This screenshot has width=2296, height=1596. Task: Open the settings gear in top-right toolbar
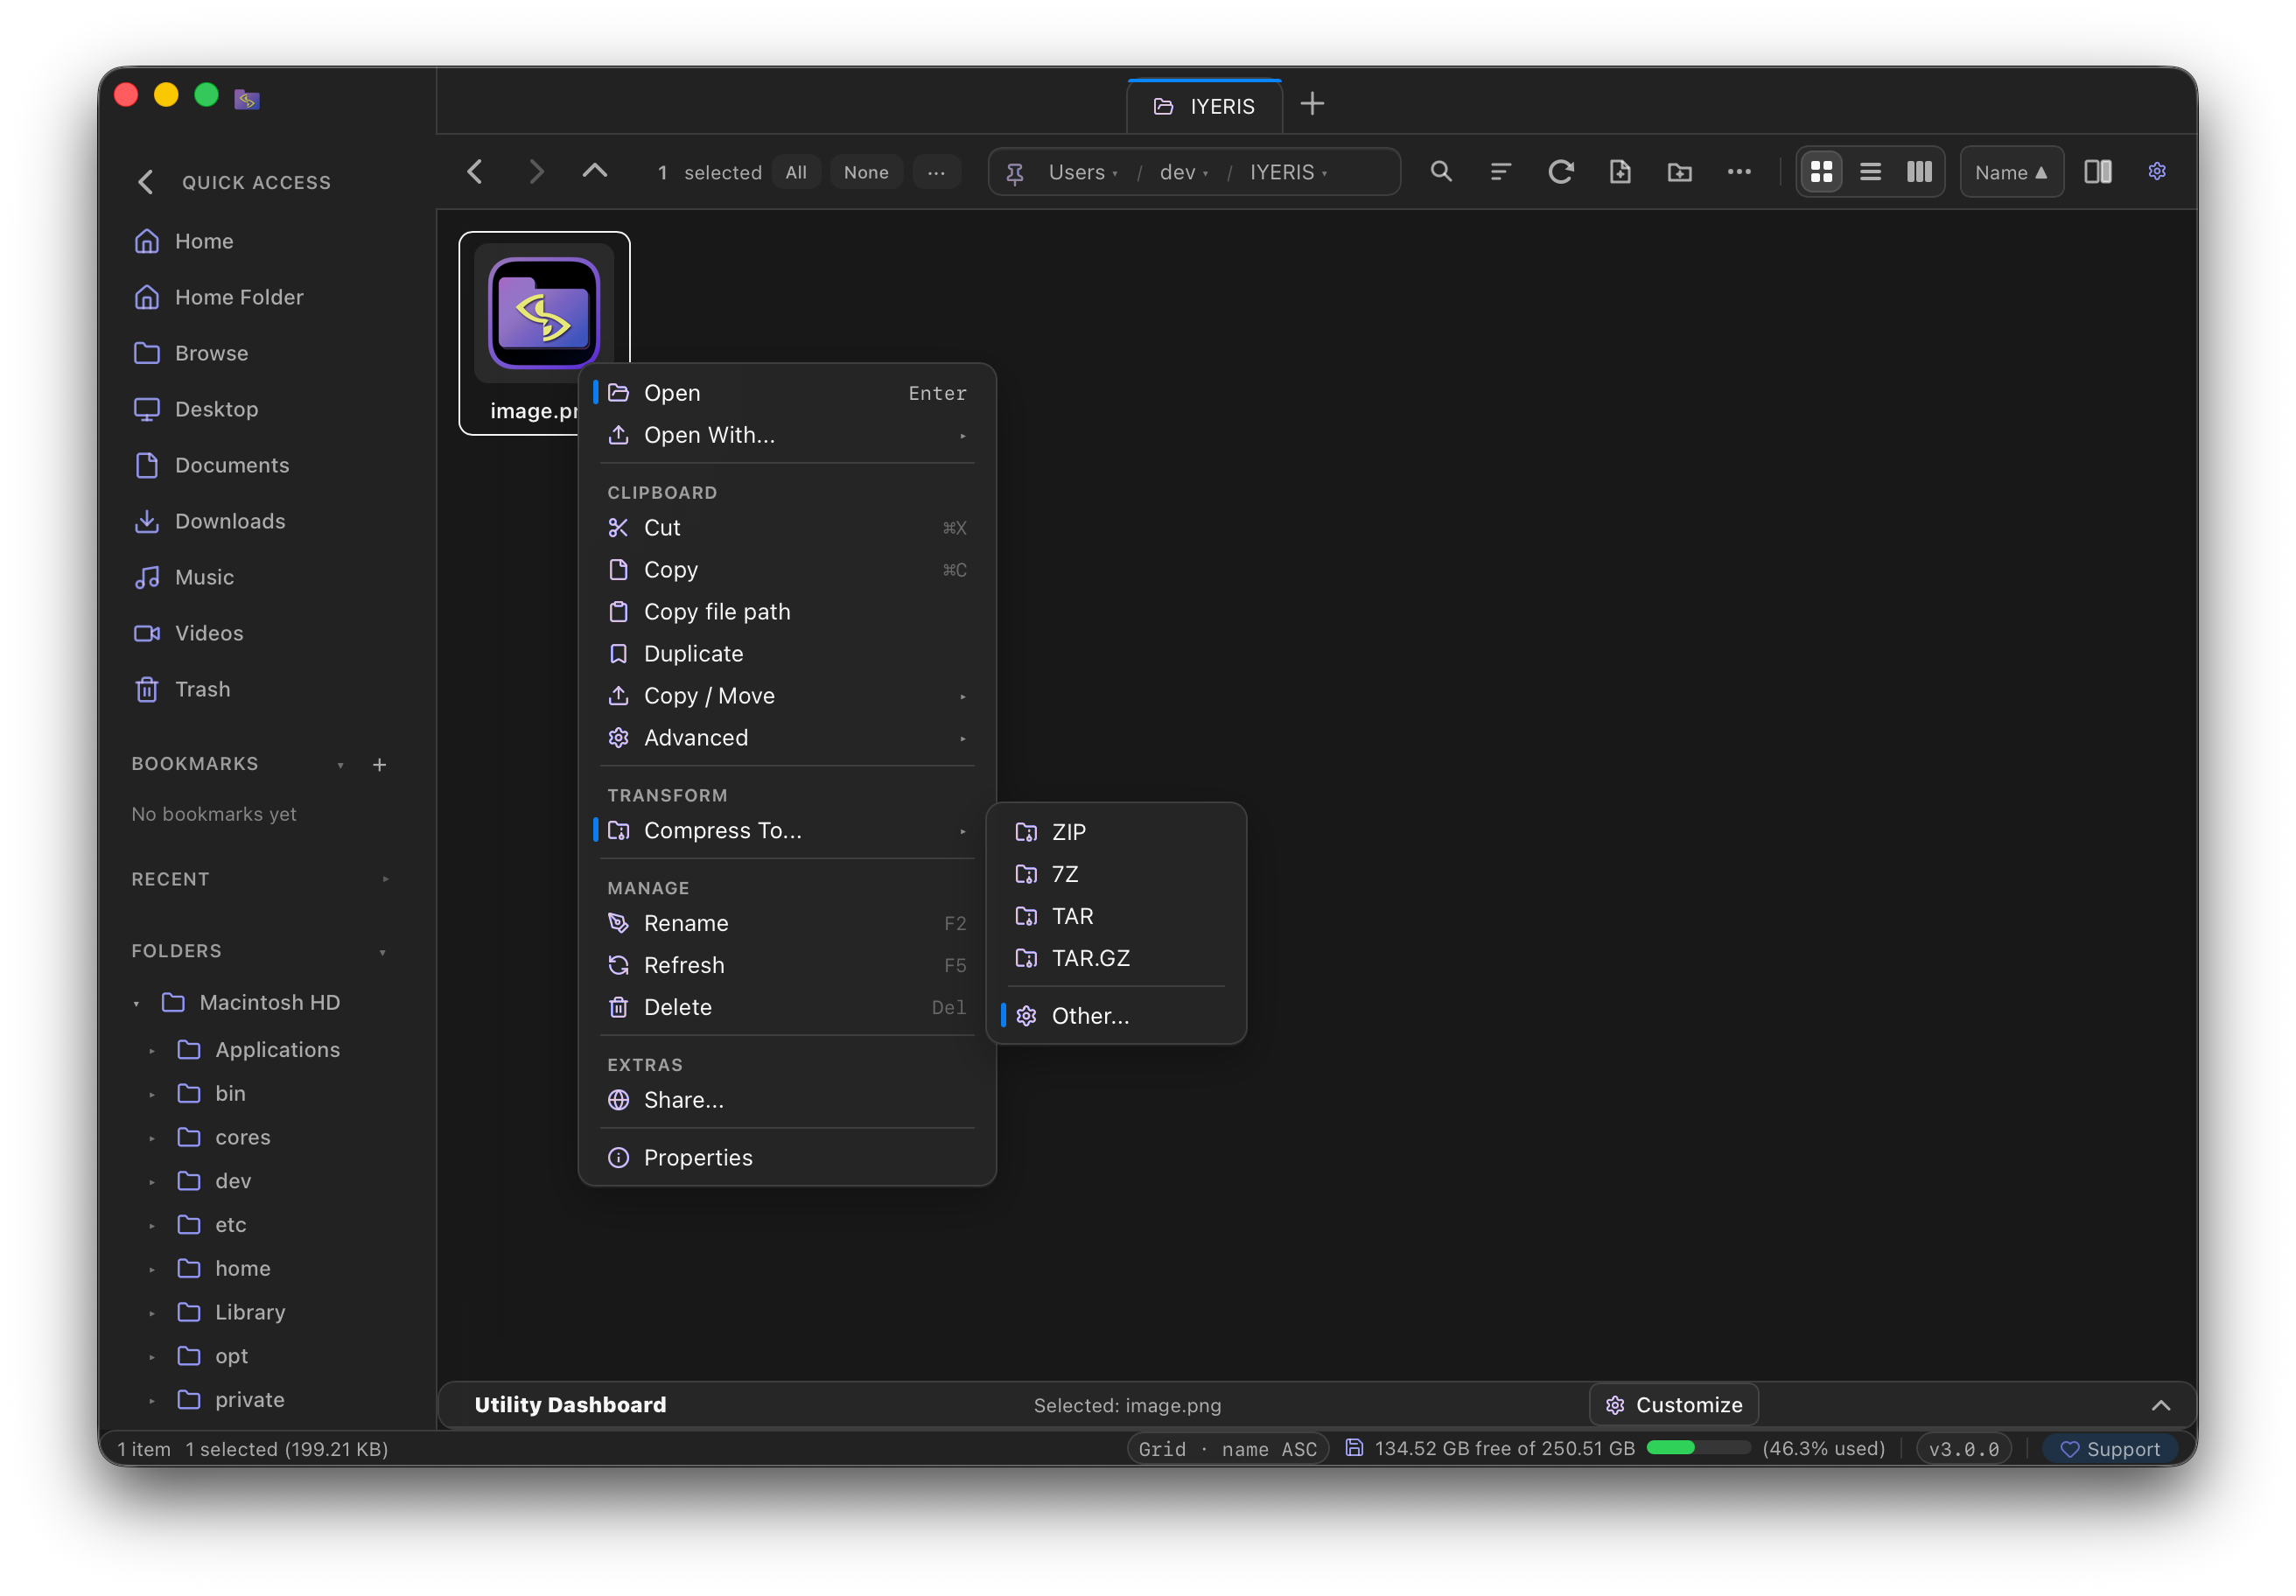tap(2157, 172)
